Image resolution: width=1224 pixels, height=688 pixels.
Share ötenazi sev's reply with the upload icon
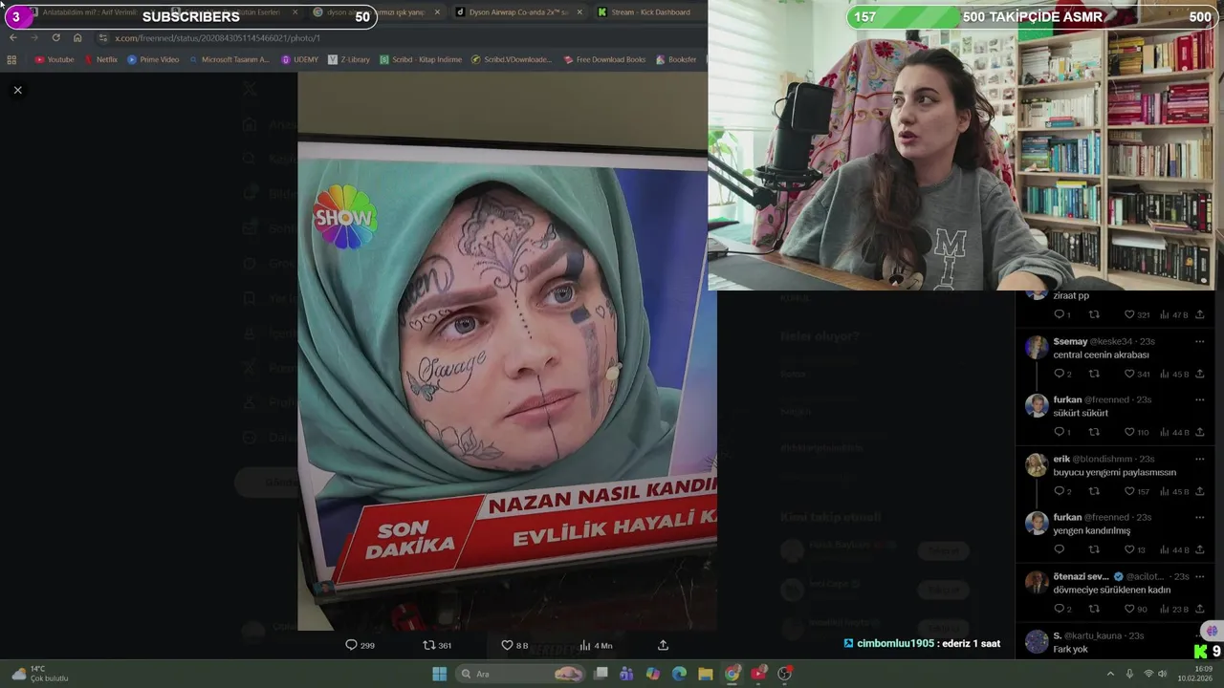pyautogui.click(x=1199, y=609)
